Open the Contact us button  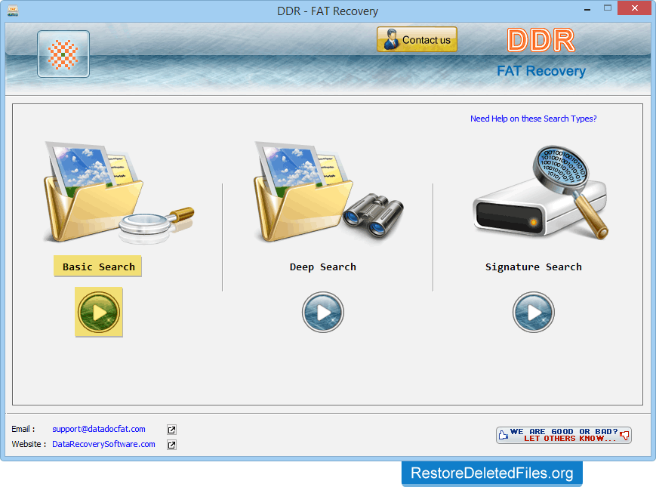(x=417, y=39)
